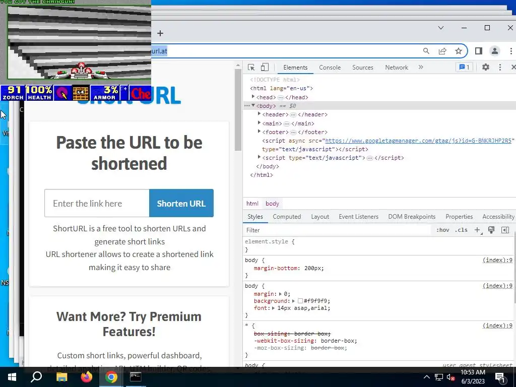Click the share this page icon
The width and height of the screenshot is (516, 387).
442,51
